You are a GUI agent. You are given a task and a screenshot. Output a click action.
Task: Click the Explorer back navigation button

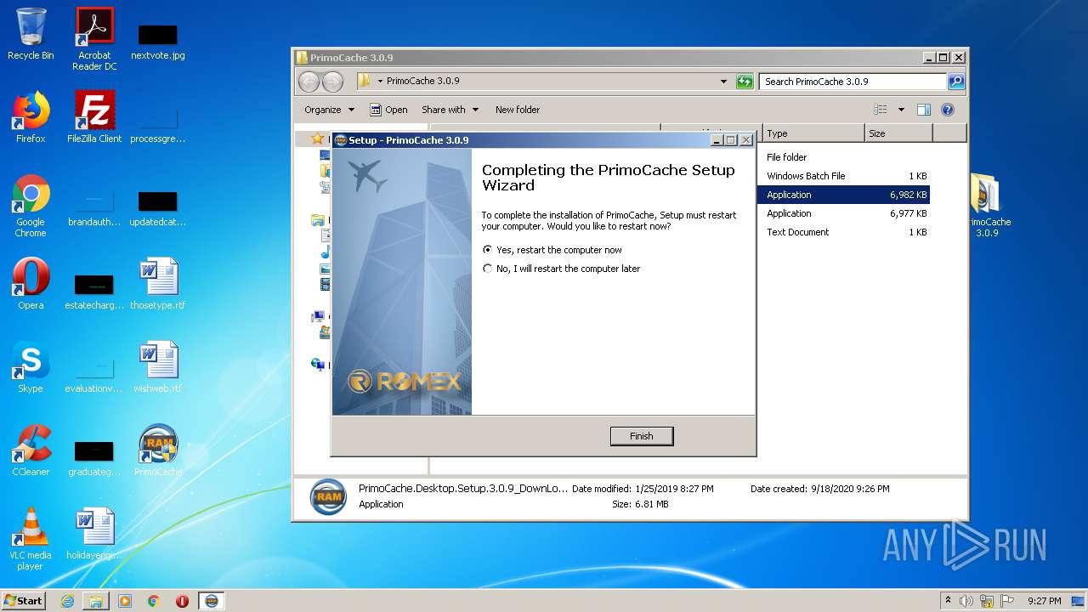pyautogui.click(x=309, y=82)
